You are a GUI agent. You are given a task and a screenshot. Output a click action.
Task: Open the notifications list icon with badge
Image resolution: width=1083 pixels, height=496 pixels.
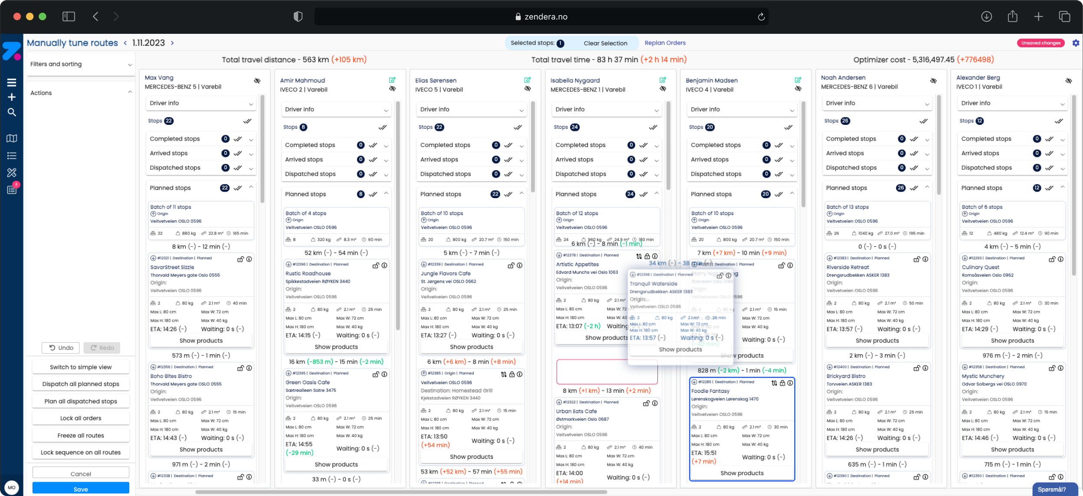point(12,189)
